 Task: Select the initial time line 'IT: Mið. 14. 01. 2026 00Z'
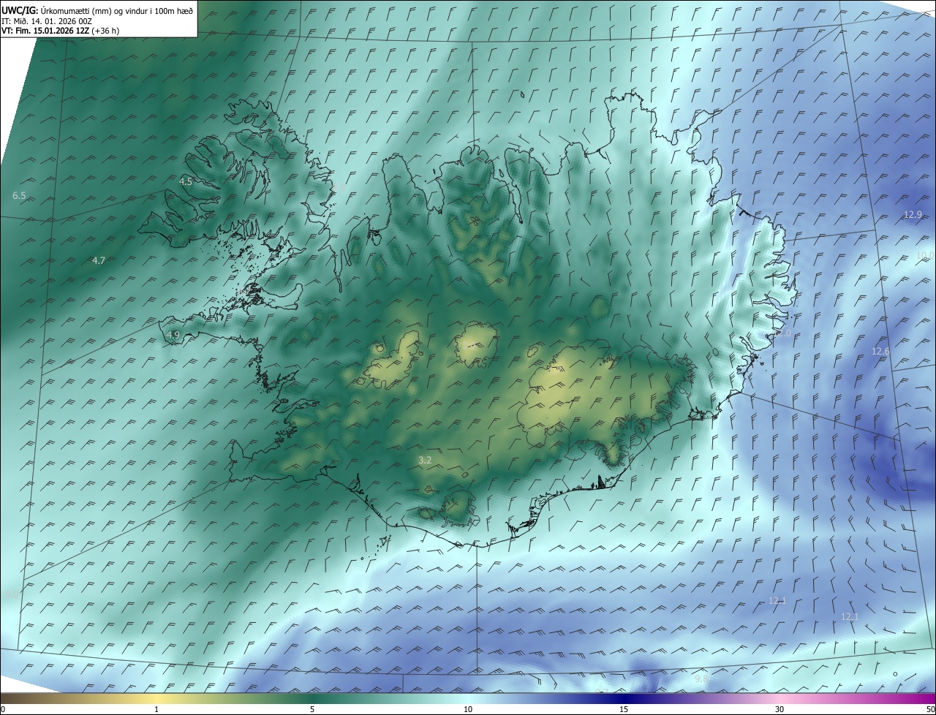[46, 21]
